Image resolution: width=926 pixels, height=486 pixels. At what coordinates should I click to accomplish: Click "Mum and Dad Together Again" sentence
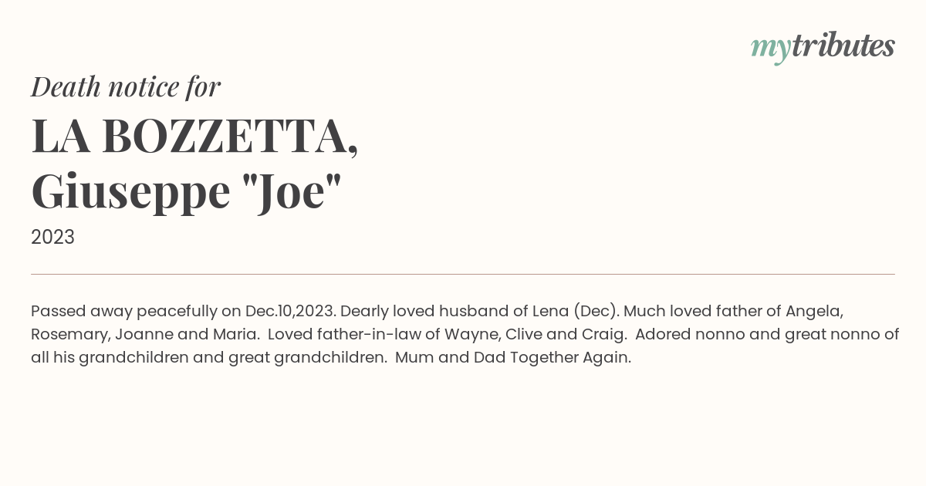pos(513,359)
